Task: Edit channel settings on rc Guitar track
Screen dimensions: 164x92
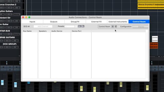Action: [7, 27]
